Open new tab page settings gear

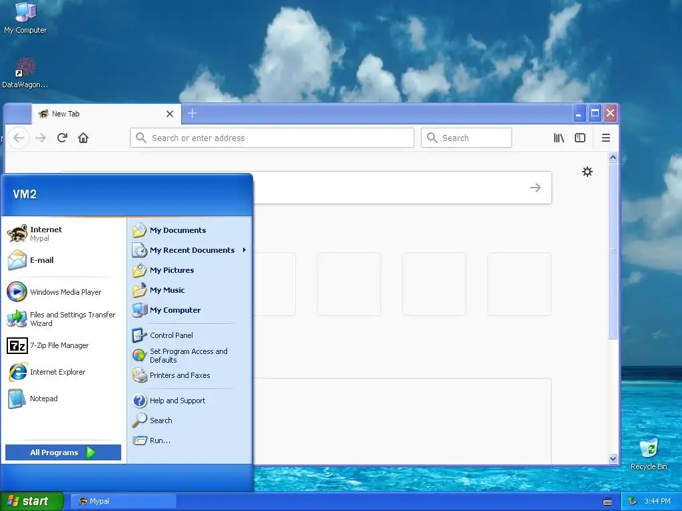[x=587, y=172]
